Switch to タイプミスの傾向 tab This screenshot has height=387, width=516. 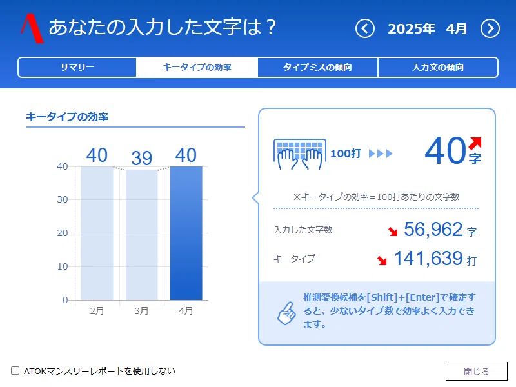[317, 68]
